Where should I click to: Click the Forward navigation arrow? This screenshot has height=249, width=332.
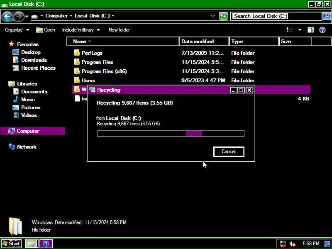coord(19,16)
